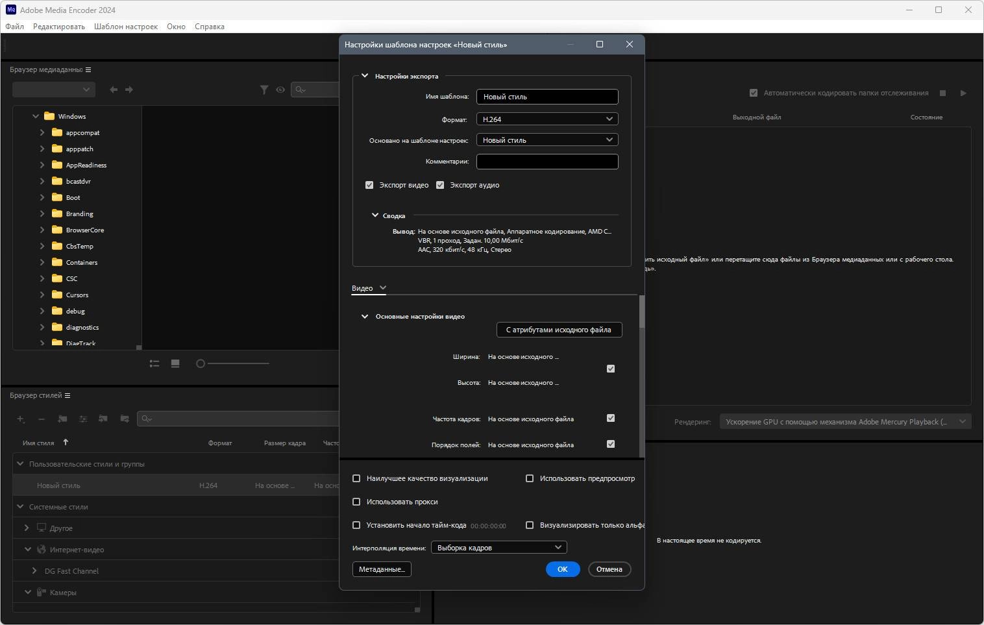Open Media Browser location dropdown
The image size is (984, 625).
point(54,90)
